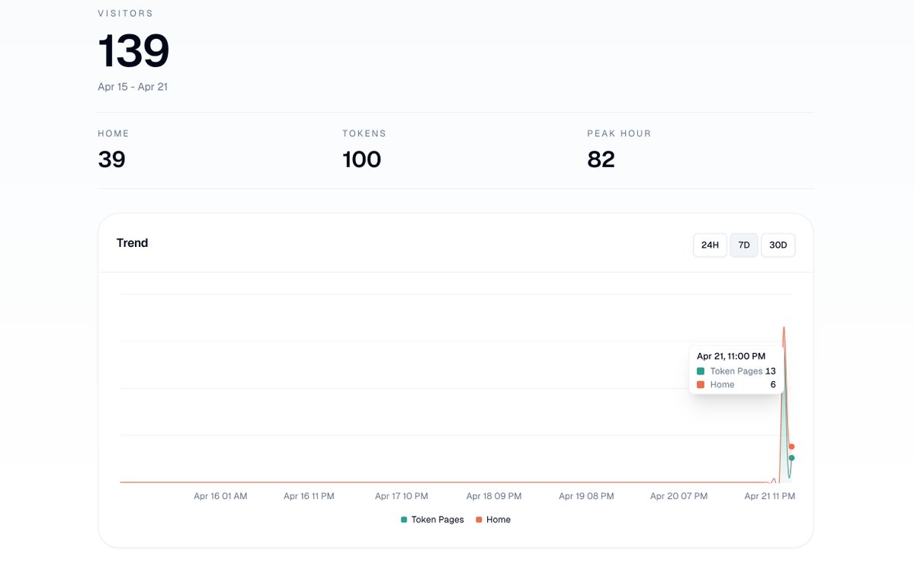The height and width of the screenshot is (567, 914).
Task: Click the Home swatch in the tooltip
Action: tap(700, 384)
